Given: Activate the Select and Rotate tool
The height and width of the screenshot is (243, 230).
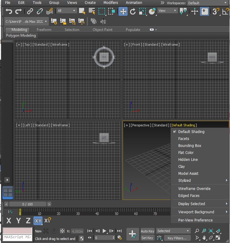Looking at the screenshot, I should [132, 11].
